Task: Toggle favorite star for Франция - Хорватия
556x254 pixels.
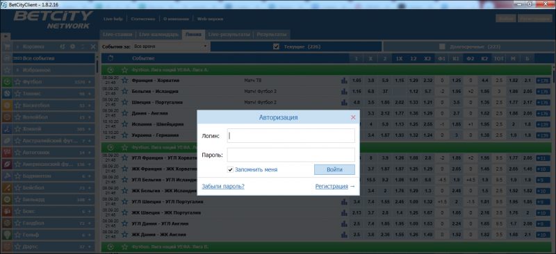Action: pos(124,81)
